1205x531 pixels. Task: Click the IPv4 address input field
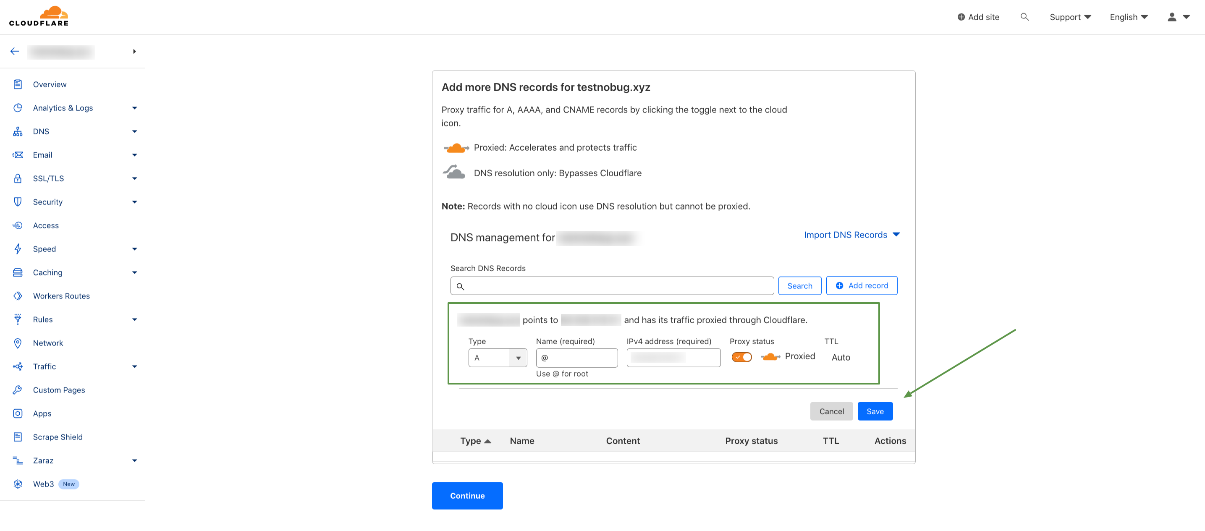(x=673, y=358)
